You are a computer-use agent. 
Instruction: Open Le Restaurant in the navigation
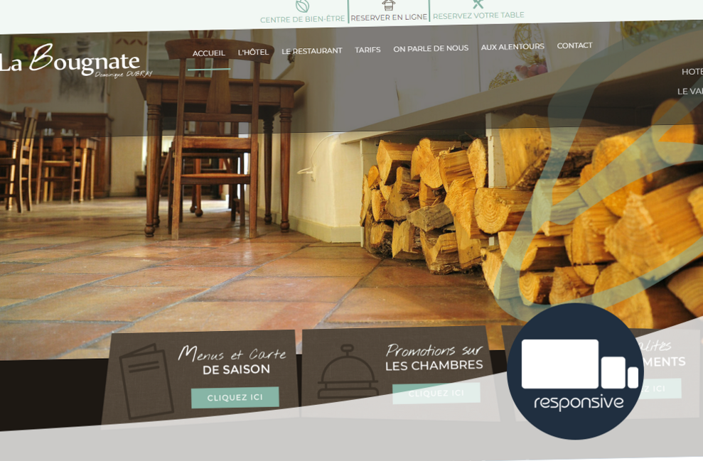point(311,51)
